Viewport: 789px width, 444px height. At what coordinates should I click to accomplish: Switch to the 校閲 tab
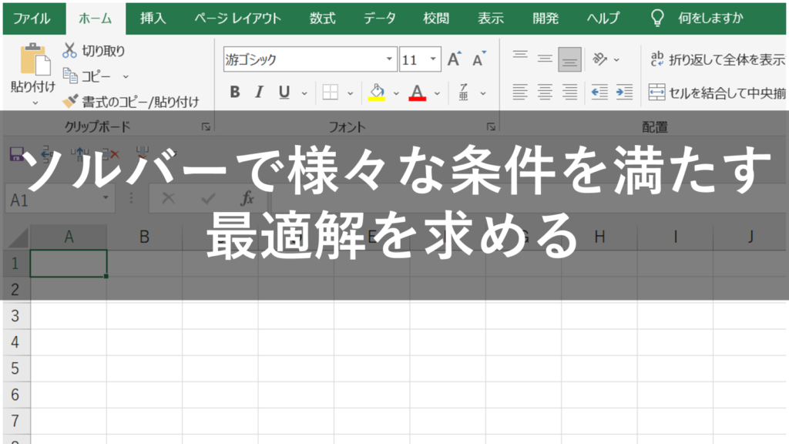pos(436,18)
